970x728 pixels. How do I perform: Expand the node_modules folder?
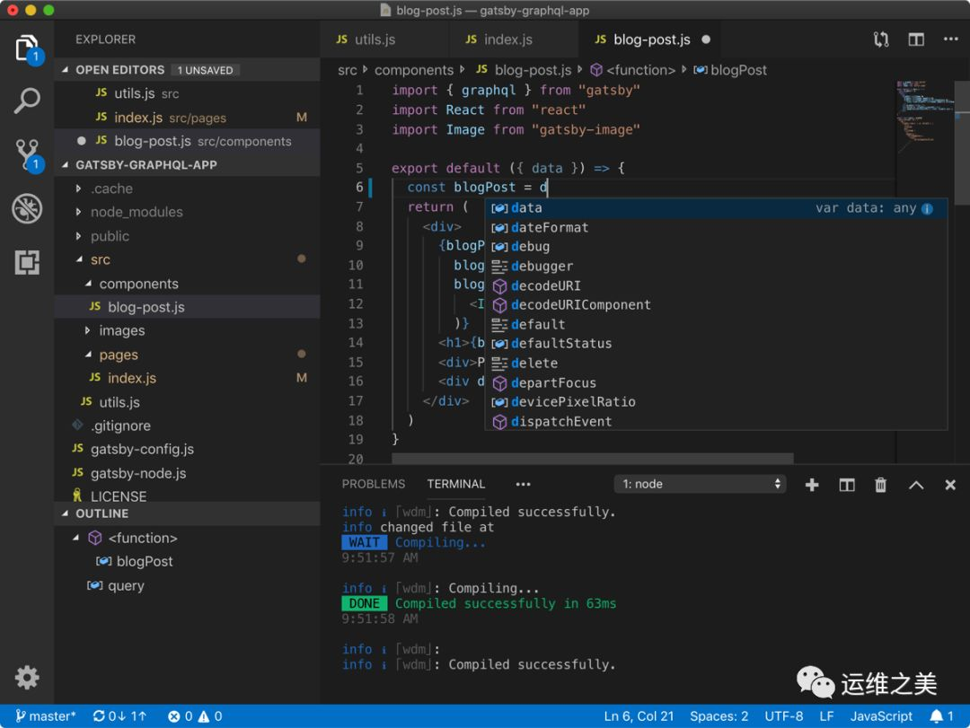pos(136,212)
